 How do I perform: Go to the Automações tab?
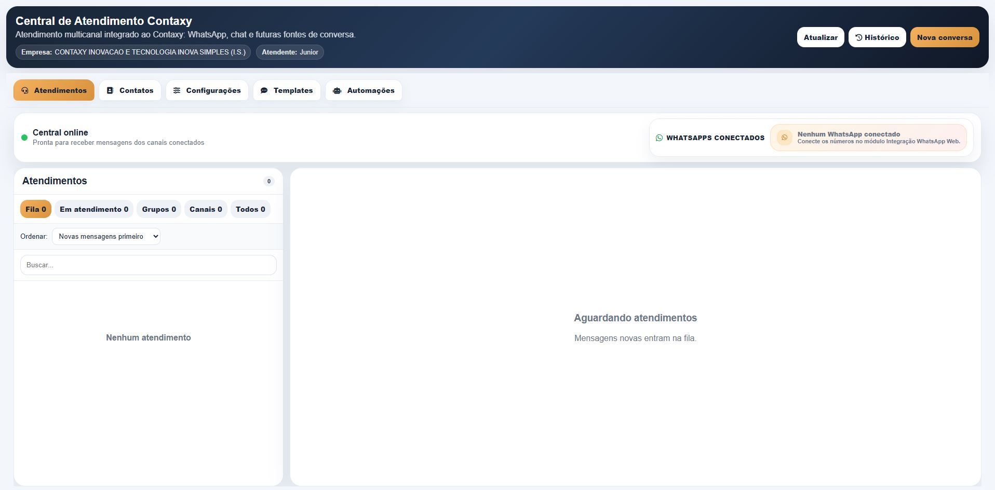click(x=364, y=90)
